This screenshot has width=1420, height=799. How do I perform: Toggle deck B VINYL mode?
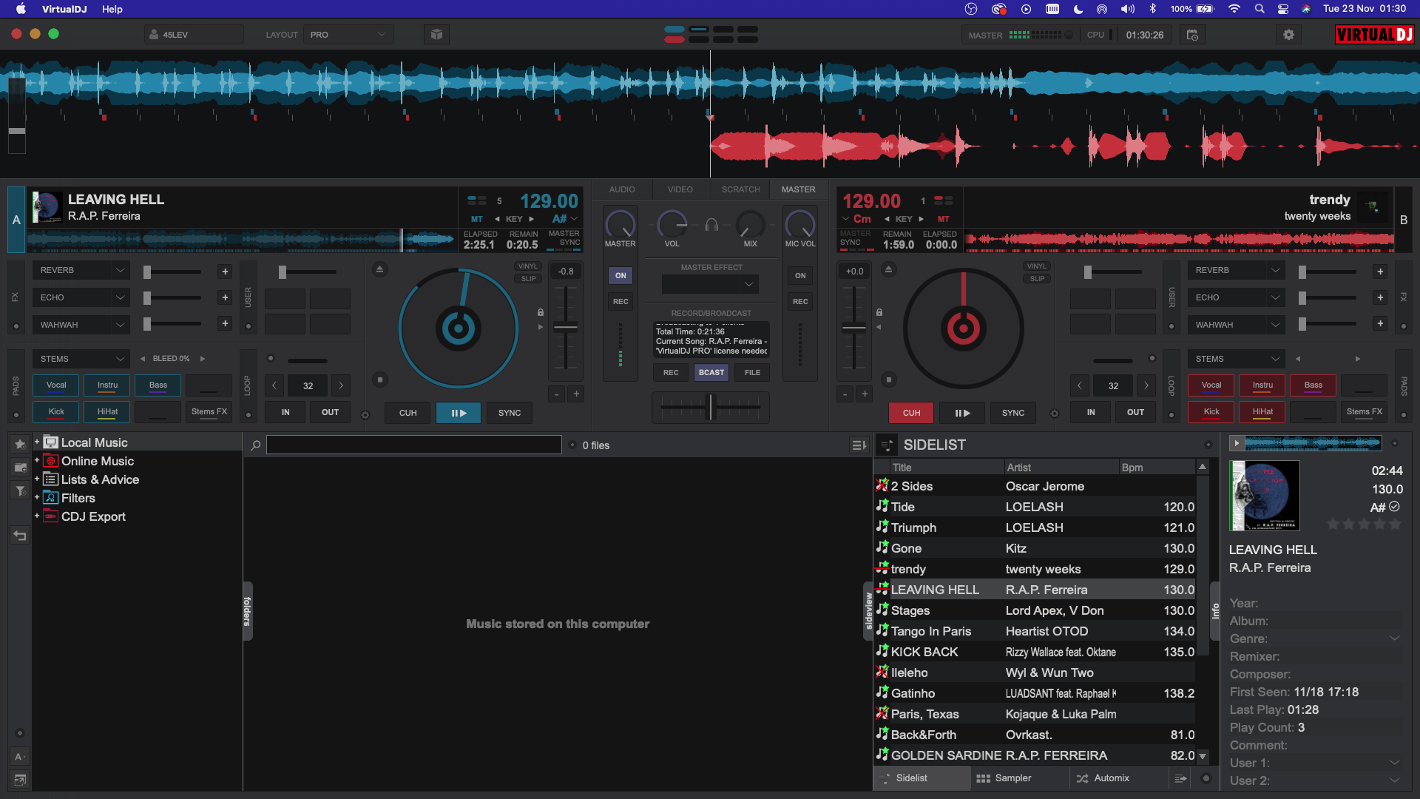1037,266
